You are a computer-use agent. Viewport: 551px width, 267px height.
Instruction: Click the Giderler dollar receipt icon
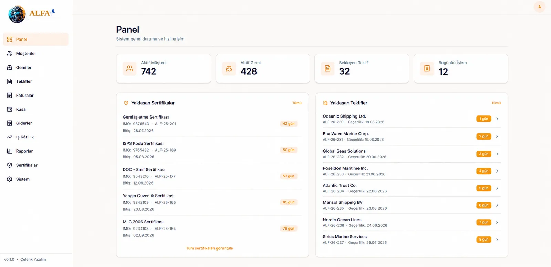[x=10, y=123]
